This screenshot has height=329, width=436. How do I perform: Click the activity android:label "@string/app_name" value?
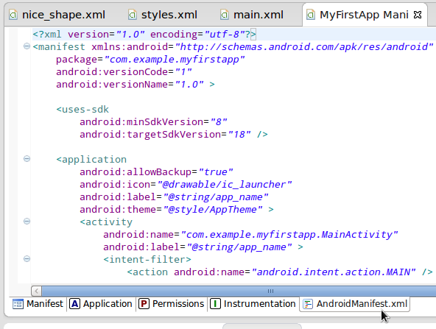239,247
